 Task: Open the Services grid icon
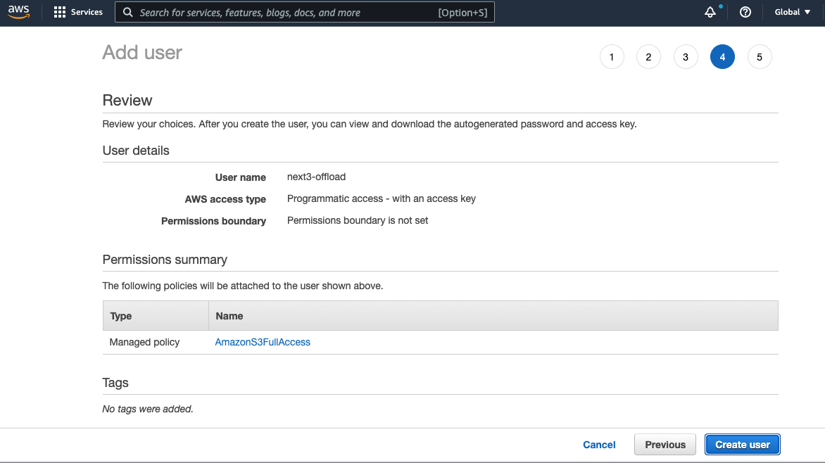[x=60, y=11]
